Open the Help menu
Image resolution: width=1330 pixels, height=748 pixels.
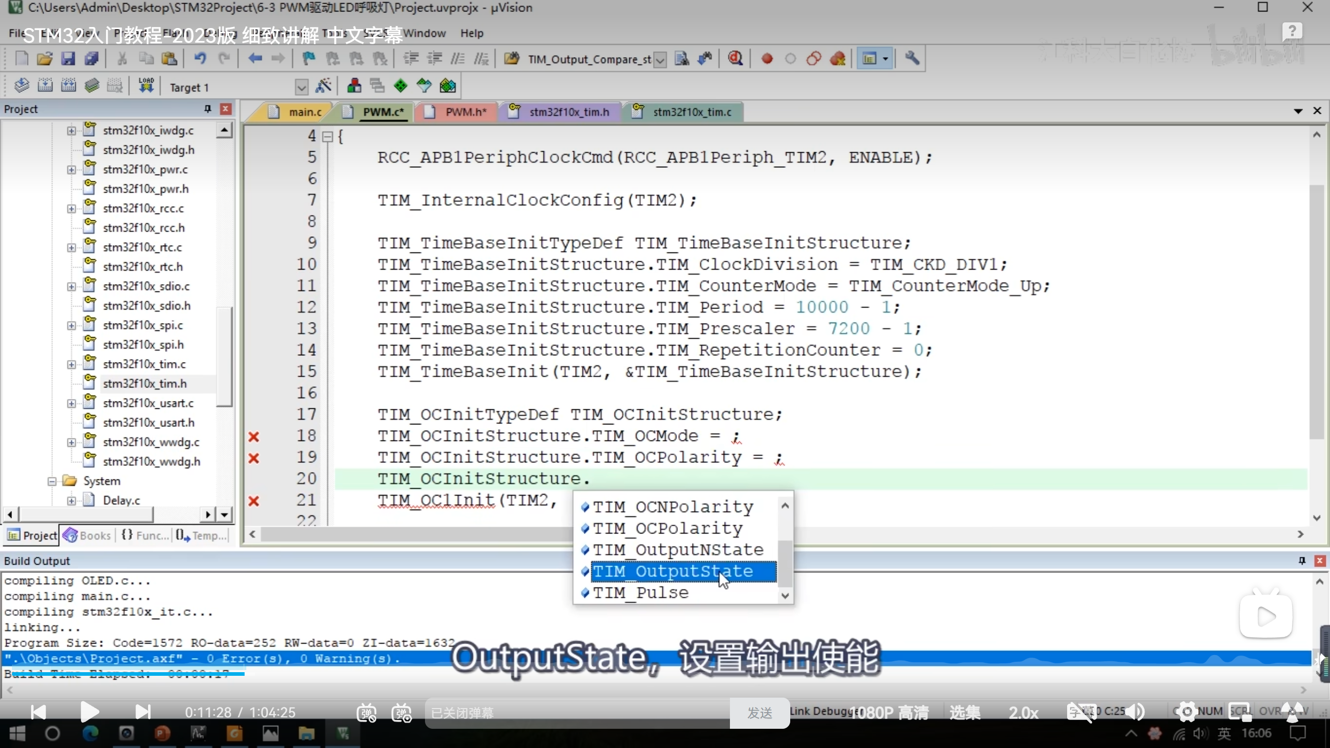[x=471, y=33]
